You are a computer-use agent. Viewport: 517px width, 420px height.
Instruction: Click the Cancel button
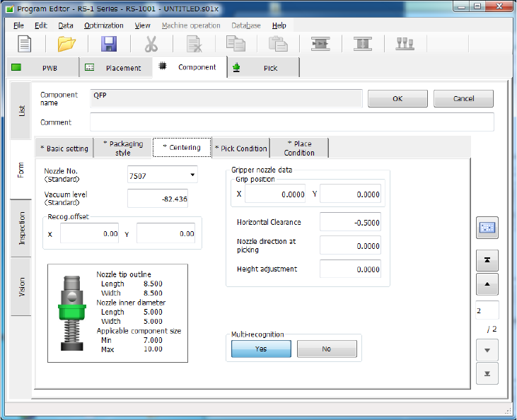click(463, 98)
